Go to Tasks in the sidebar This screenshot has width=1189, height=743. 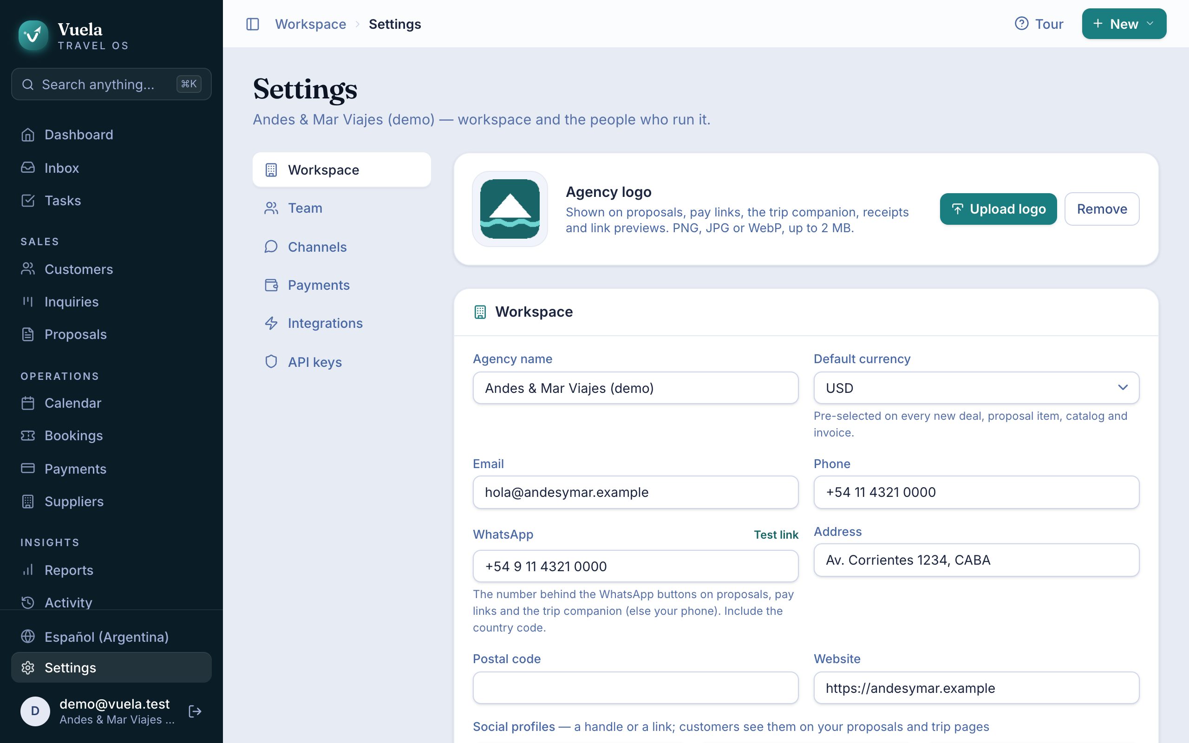pyautogui.click(x=111, y=201)
